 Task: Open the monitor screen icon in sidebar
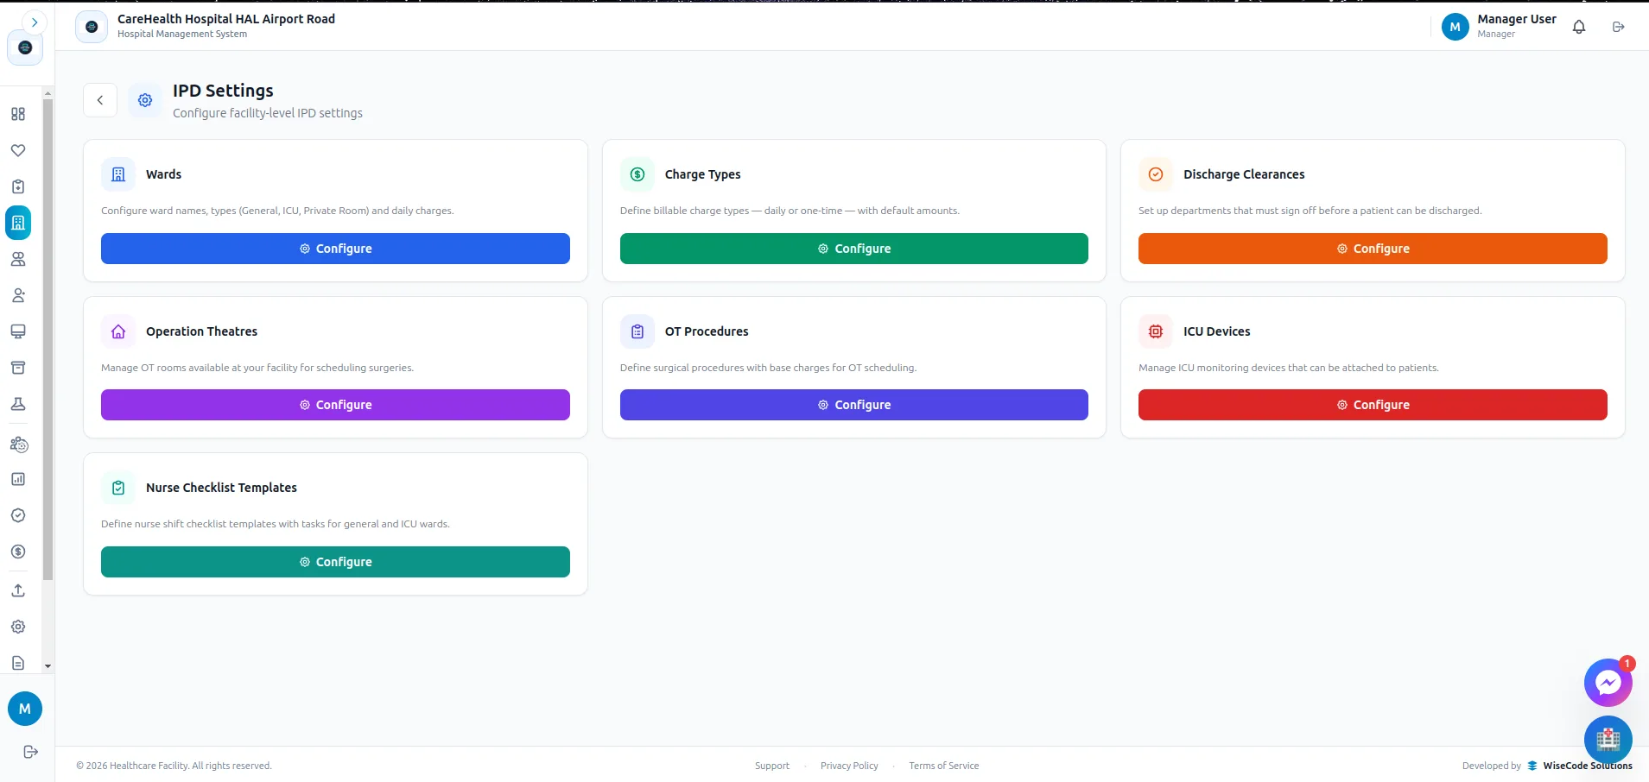pyautogui.click(x=18, y=331)
